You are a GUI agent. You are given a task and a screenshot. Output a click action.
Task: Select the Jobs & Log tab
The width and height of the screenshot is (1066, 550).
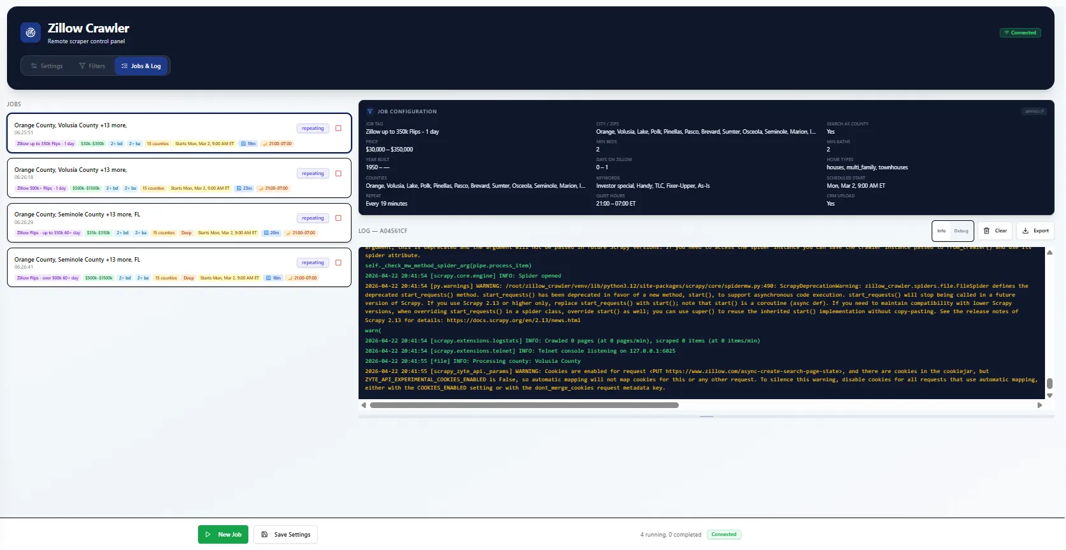(x=141, y=66)
